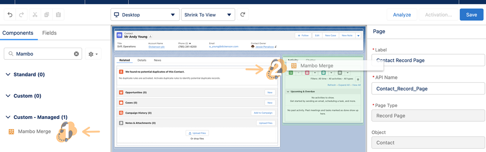Image resolution: width=486 pixels, height=152 pixels.
Task: Switch to the Components tab
Action: 18,33
